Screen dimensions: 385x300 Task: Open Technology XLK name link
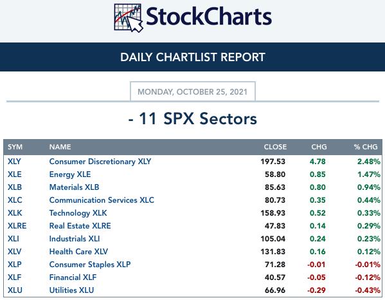click(78, 213)
